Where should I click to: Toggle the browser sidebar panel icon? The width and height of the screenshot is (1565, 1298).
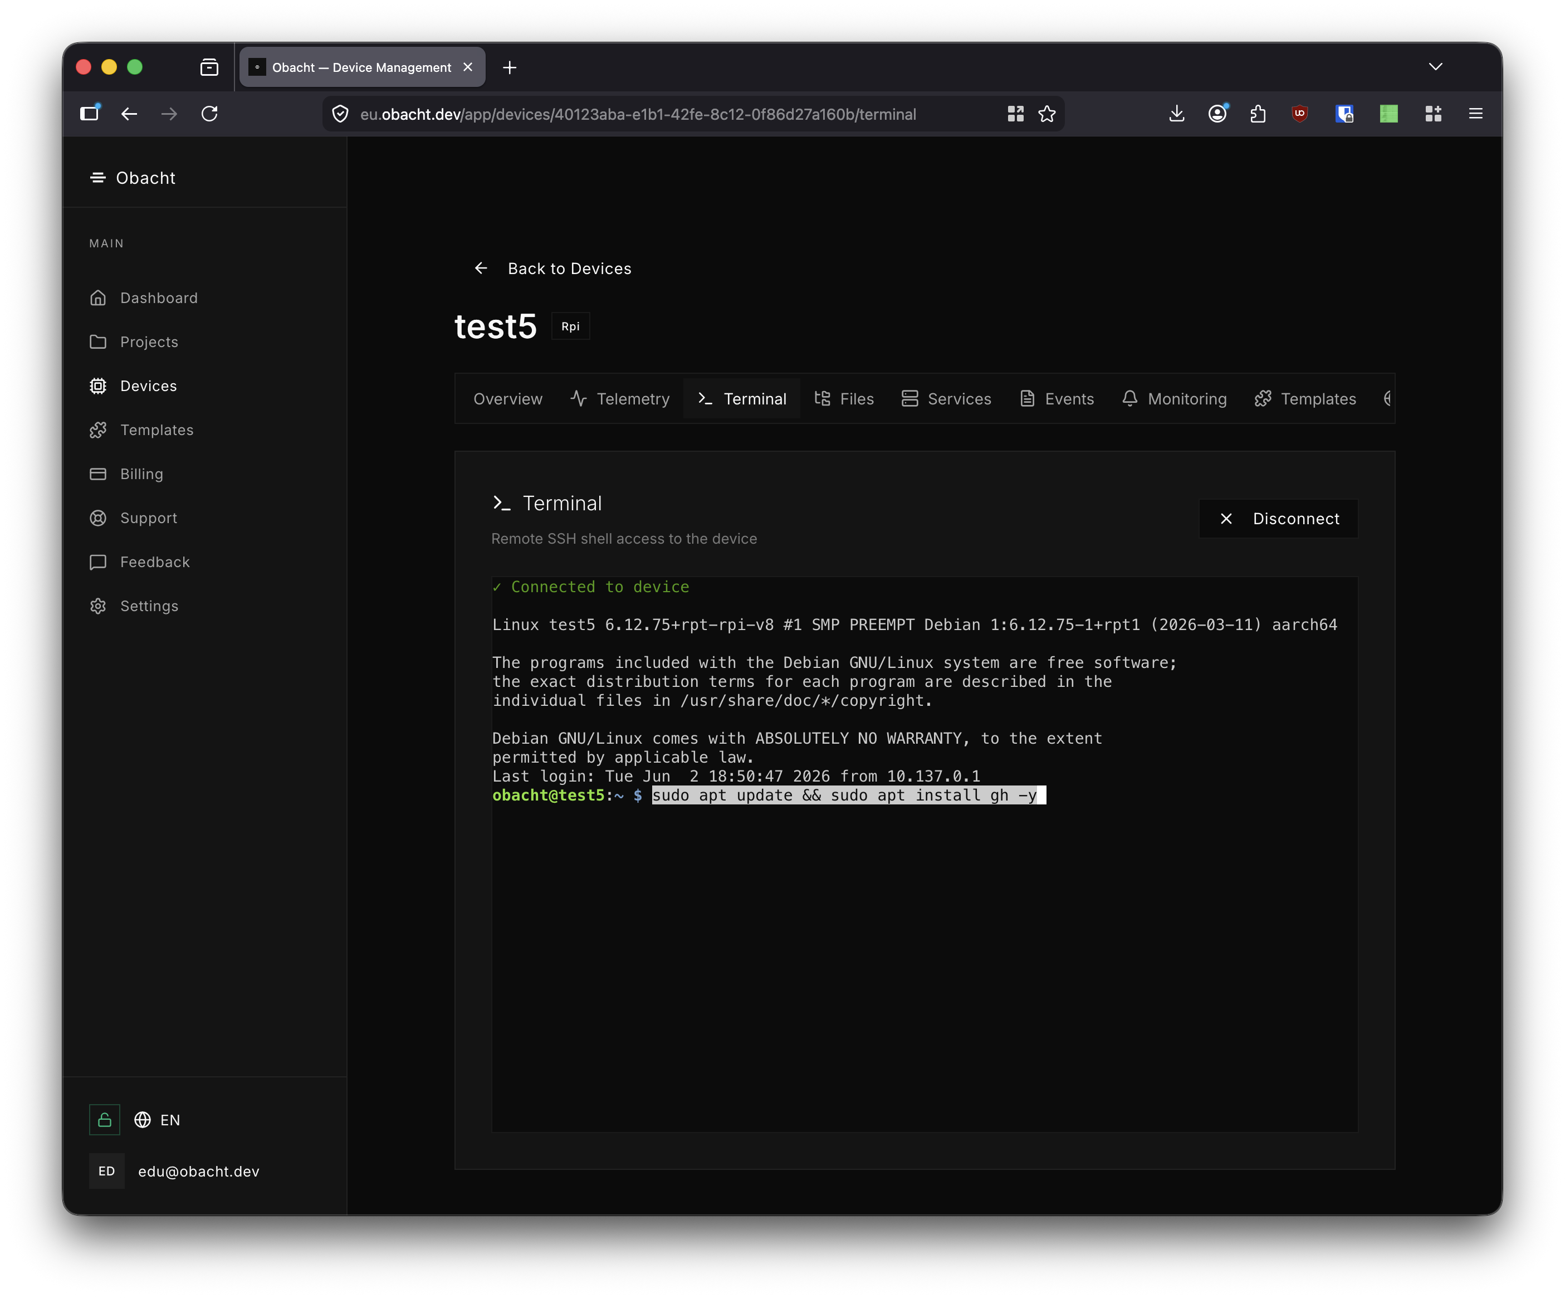90,113
